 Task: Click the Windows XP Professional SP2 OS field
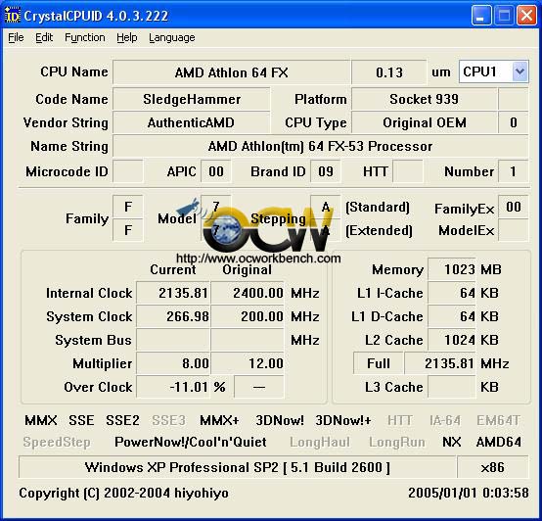(237, 467)
